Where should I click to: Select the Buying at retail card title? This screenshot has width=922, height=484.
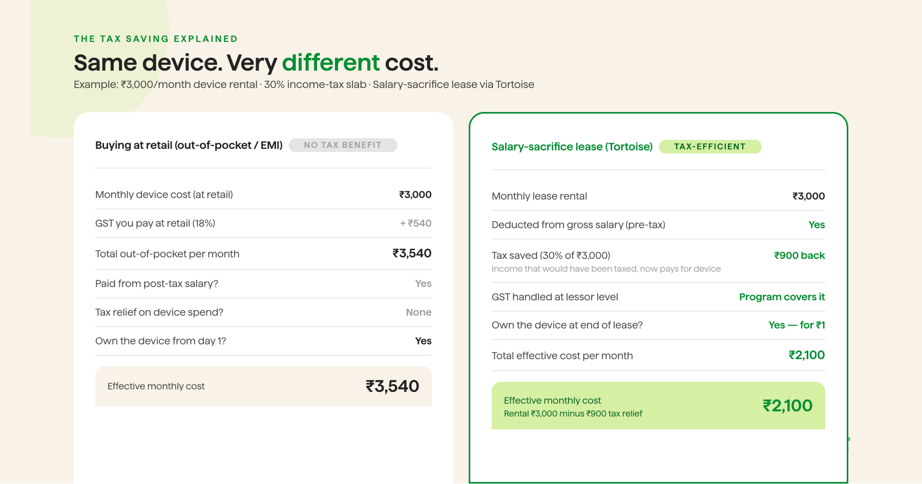(189, 145)
